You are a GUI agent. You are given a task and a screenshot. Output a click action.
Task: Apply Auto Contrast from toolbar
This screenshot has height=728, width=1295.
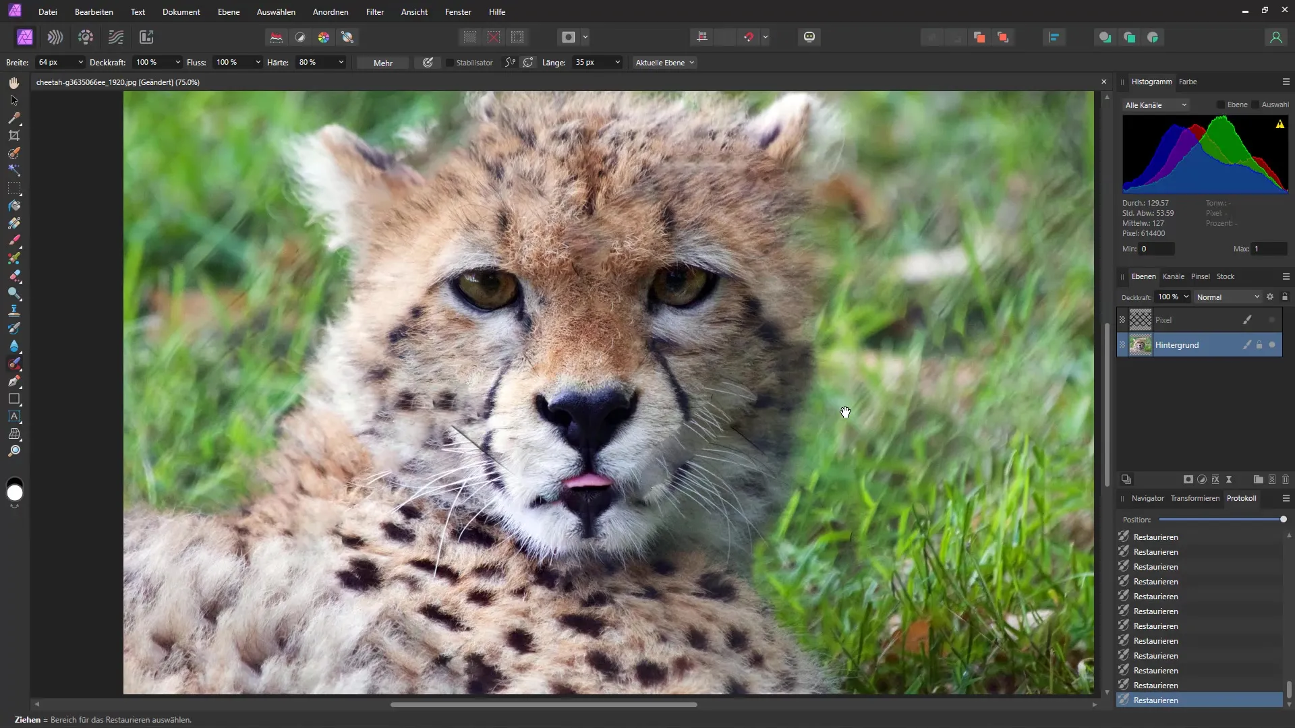[x=300, y=37]
